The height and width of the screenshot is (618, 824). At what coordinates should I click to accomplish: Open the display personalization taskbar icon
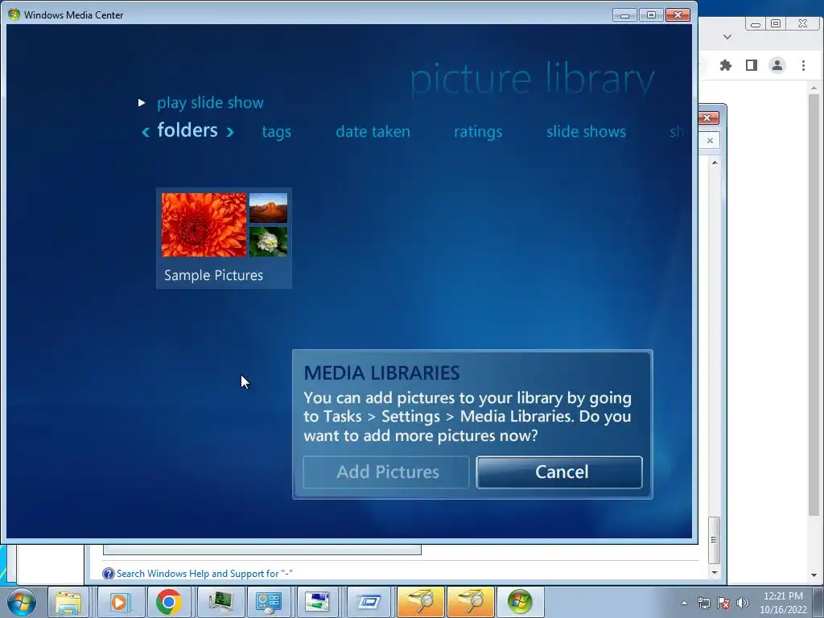[317, 602]
